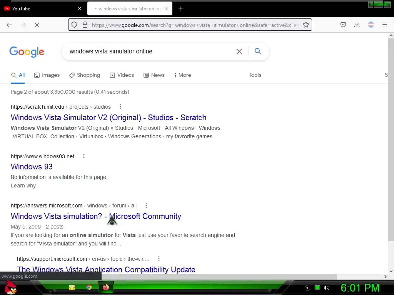Open the Firefox hamburger menu
This screenshot has width=394, height=295.
point(385,25)
